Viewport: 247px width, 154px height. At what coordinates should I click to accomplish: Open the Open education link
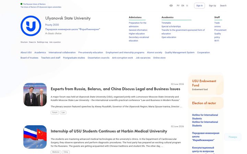pyautogui.click(x=169, y=37)
